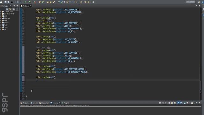Click the Run Last Tool icon with red toolbox
Screen dimensions: 204x115
coord(35,2)
